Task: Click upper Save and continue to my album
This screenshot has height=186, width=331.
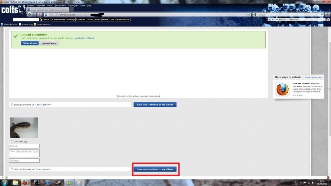Action: pyautogui.click(x=155, y=105)
